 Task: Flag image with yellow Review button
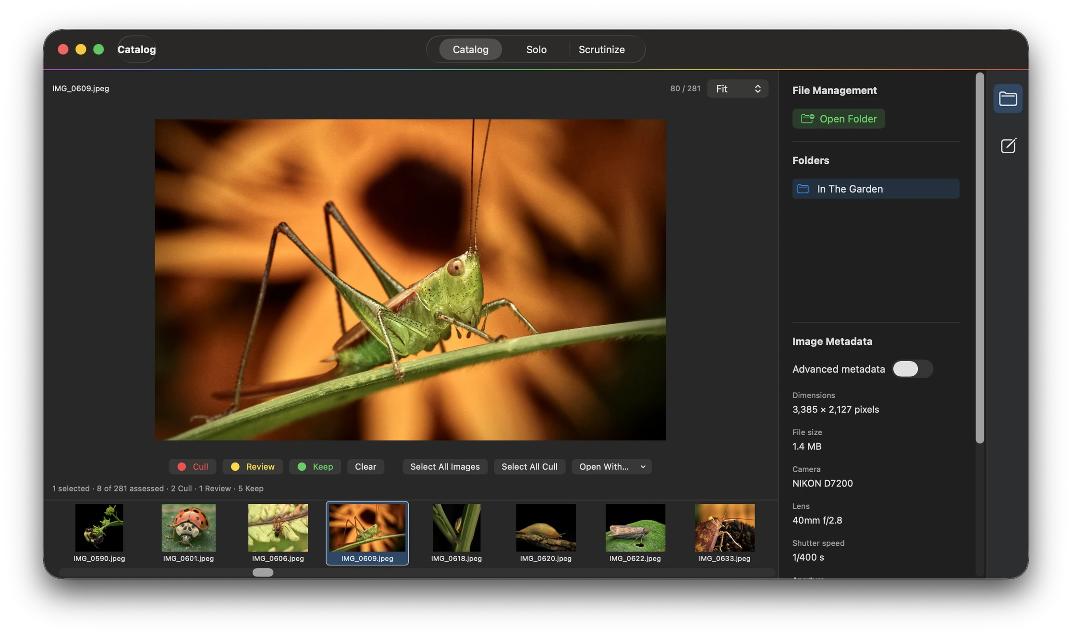point(253,466)
